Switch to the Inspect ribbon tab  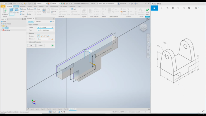point(30,6)
